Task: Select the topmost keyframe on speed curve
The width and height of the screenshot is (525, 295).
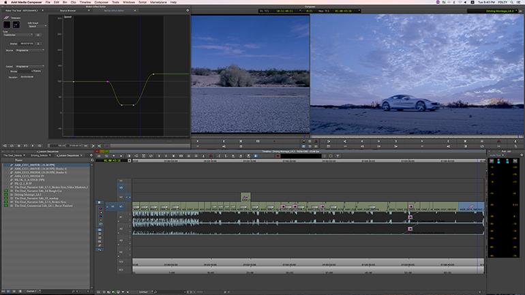Action: click(153, 74)
